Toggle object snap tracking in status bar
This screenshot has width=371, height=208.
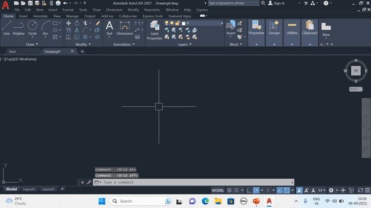[x=279, y=190]
